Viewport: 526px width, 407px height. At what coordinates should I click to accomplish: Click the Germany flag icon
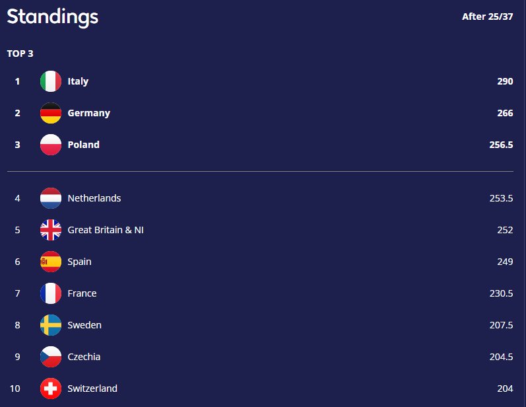point(51,113)
